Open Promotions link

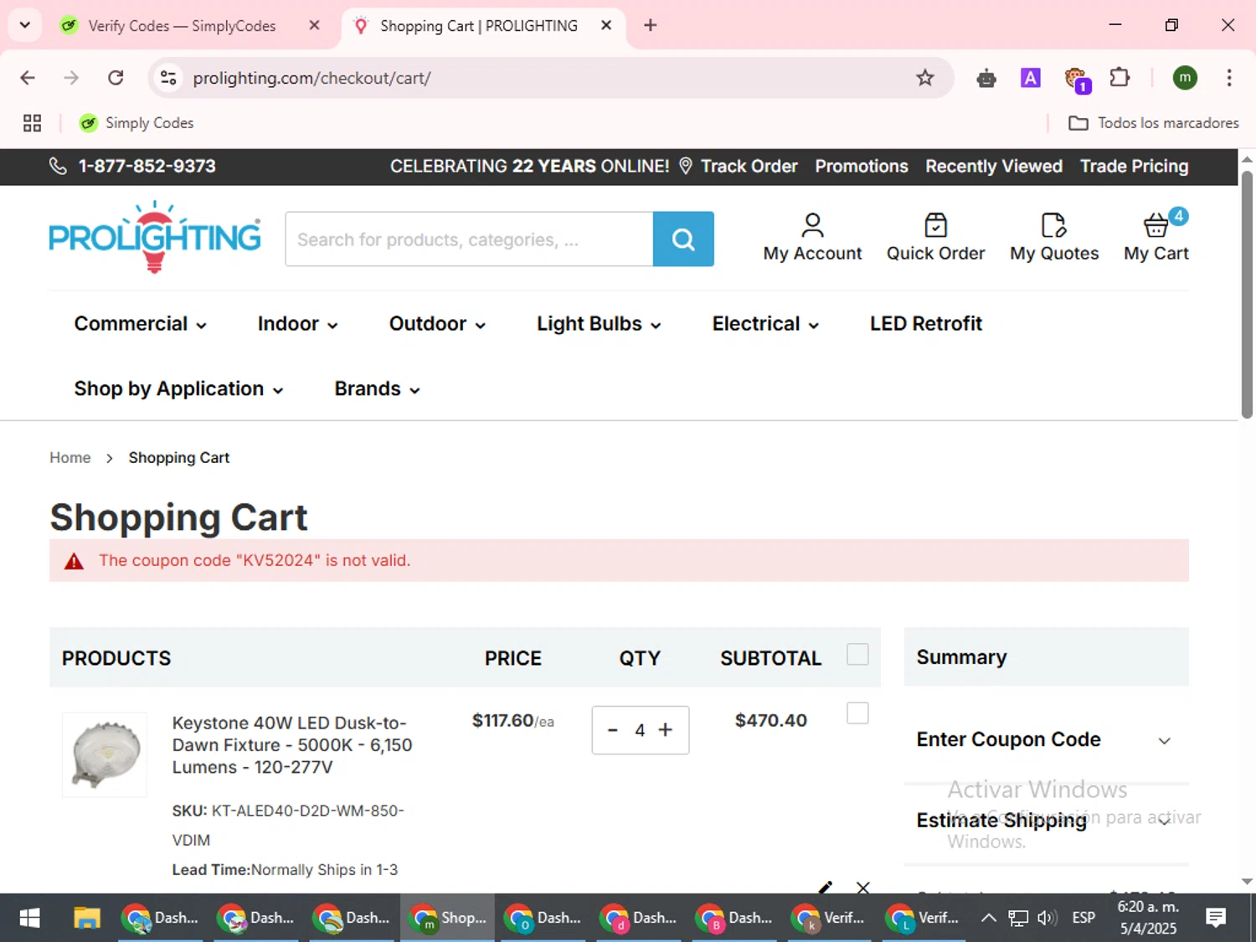pyautogui.click(x=861, y=167)
